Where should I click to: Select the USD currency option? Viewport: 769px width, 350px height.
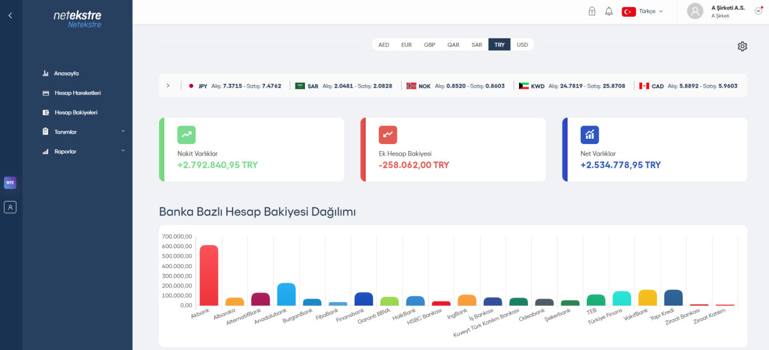522,45
